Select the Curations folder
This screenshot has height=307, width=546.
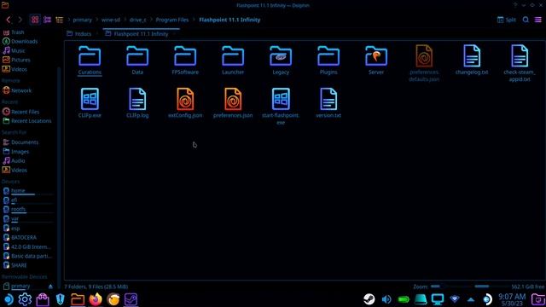[90, 61]
